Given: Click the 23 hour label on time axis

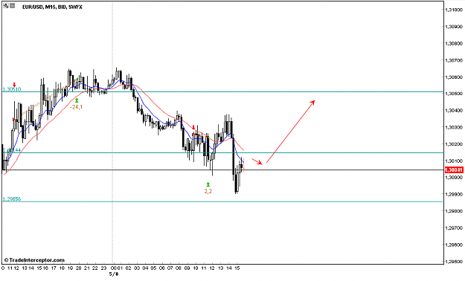Looking at the screenshot, I should (103, 268).
